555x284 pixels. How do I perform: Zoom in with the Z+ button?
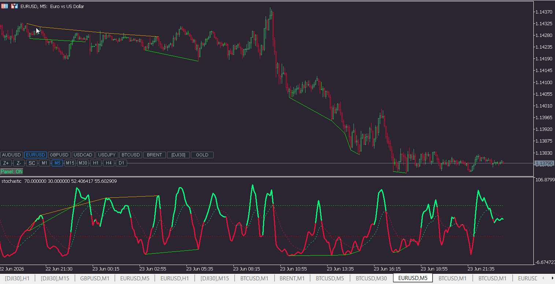click(x=6, y=163)
